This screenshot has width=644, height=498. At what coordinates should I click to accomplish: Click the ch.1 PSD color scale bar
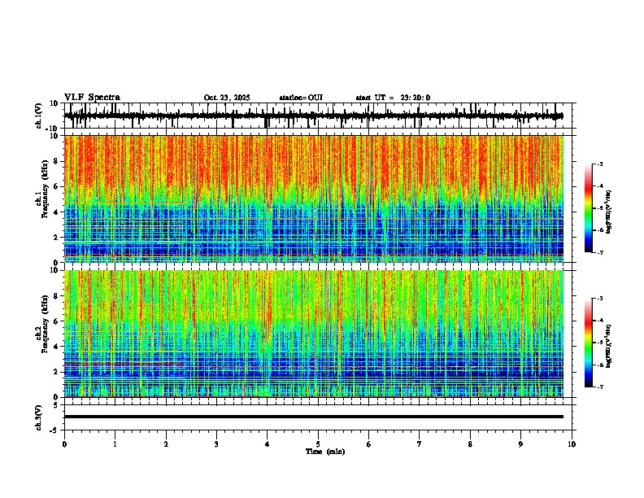(589, 208)
